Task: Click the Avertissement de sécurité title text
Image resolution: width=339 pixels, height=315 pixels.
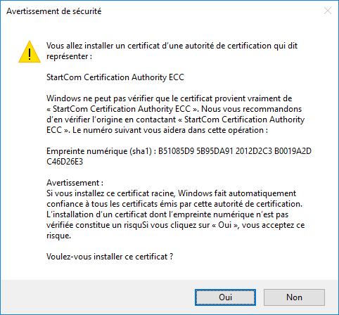Action: point(54,11)
